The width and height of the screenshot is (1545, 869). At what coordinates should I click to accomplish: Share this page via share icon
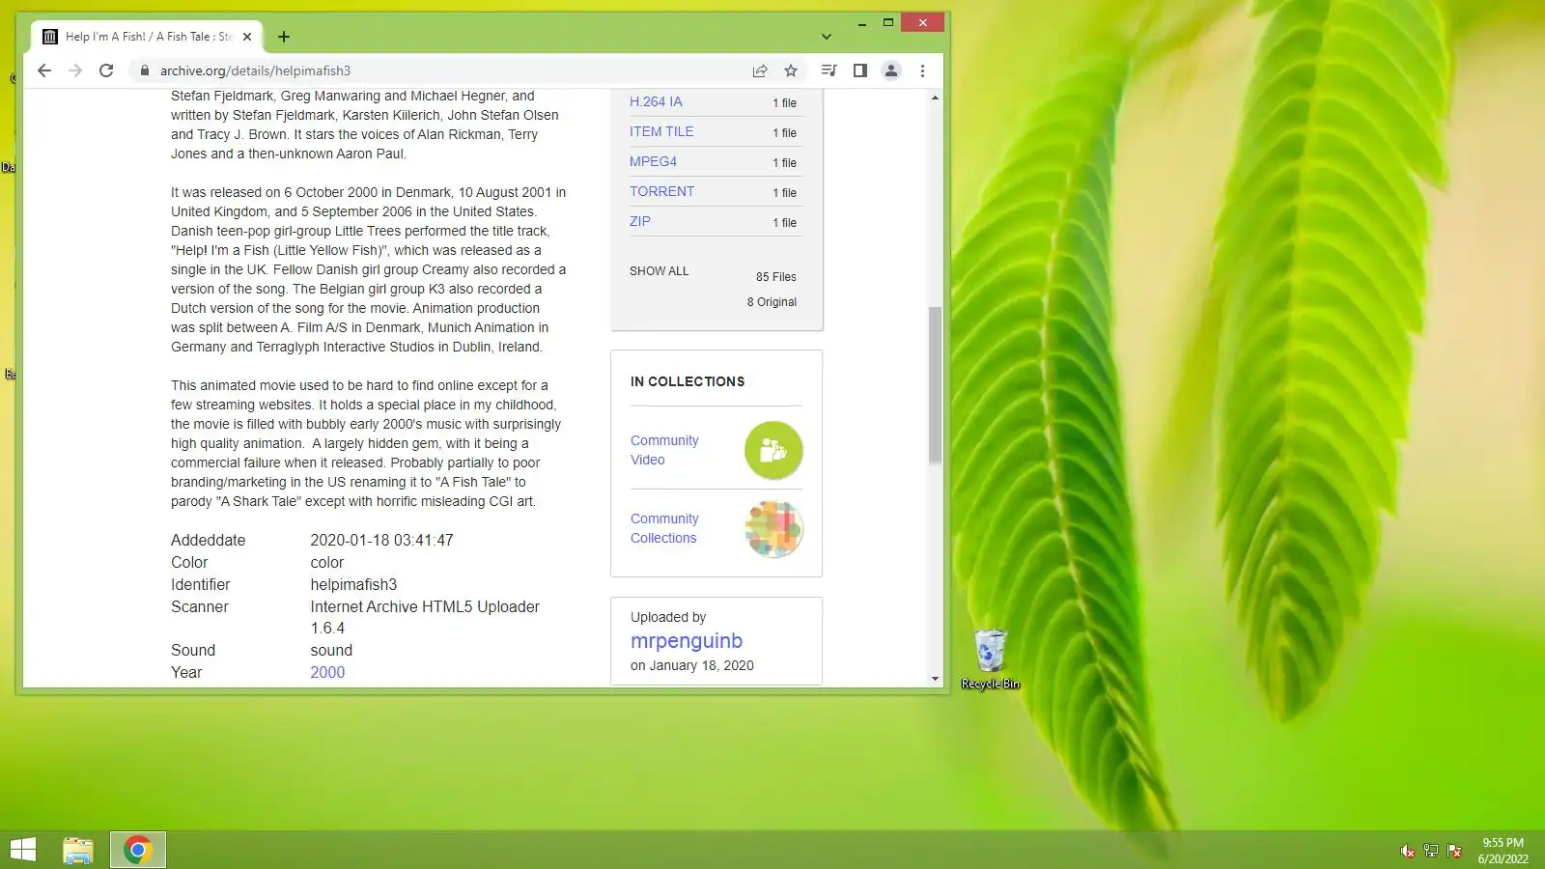coord(760,70)
